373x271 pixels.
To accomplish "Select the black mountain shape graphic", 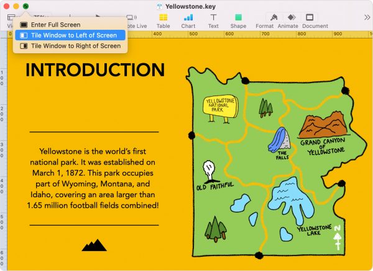I will point(94,245).
